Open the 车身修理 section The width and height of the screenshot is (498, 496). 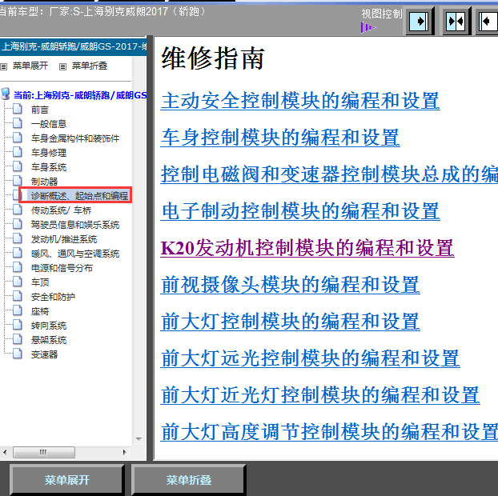(49, 153)
